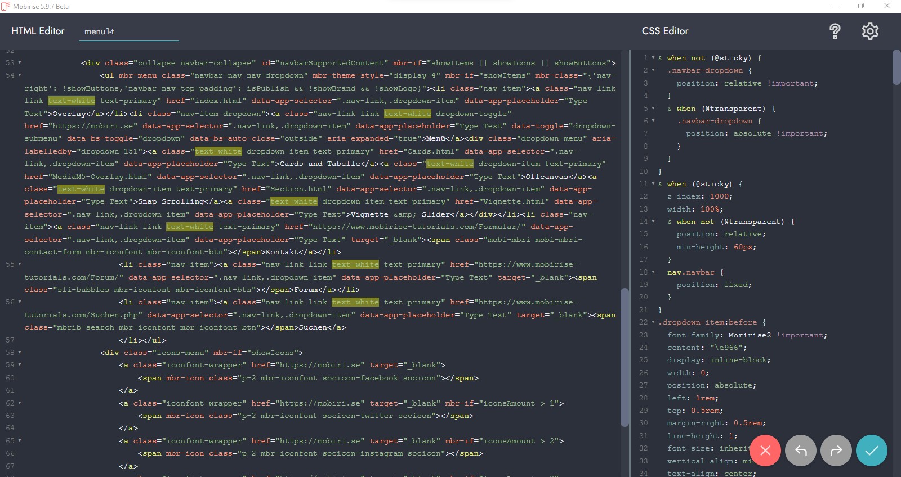The width and height of the screenshot is (901, 477).
Task: Maximize the Mobirise window
Action: coord(860,6)
